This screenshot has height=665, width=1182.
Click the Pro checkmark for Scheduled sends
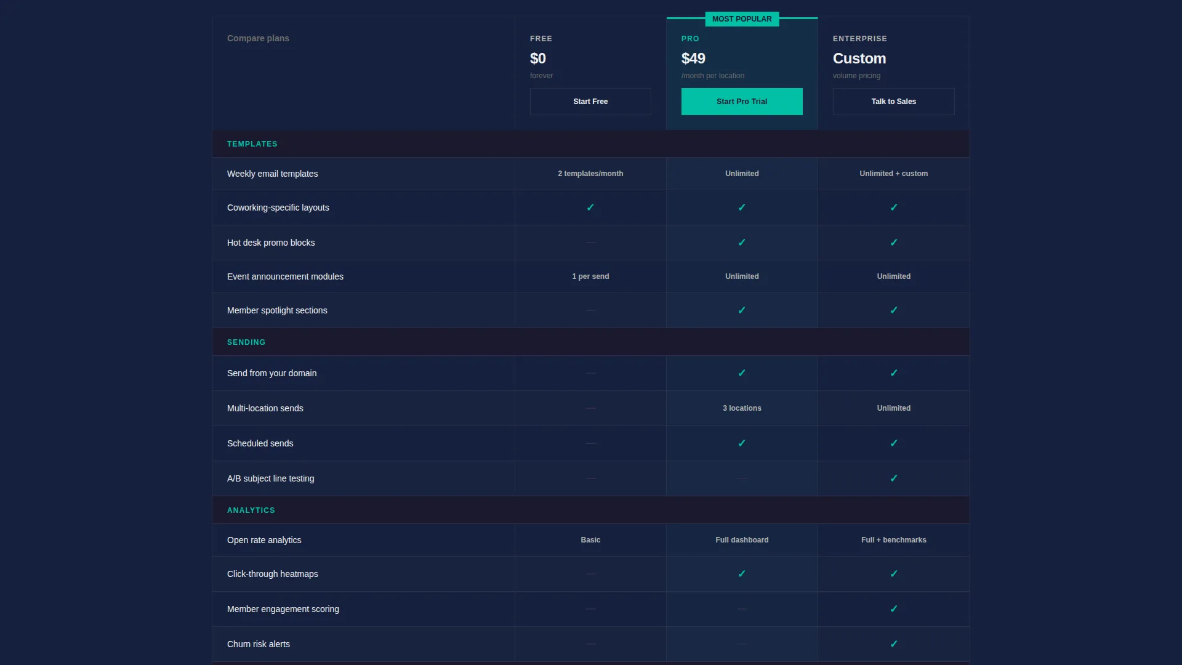(742, 443)
